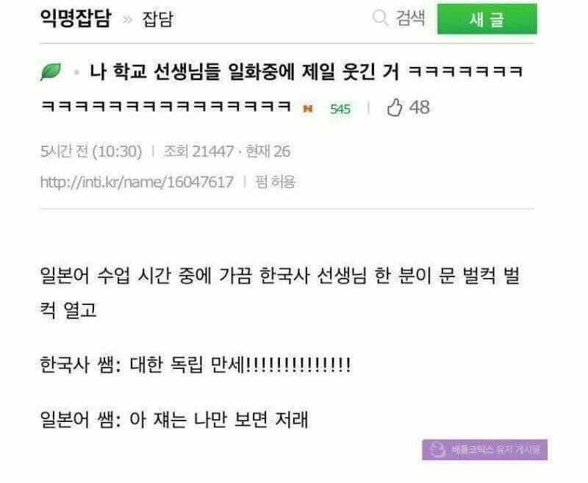Screen dimensions: 588x483
Task: Click the green 새 글 button
Action: 487,19
